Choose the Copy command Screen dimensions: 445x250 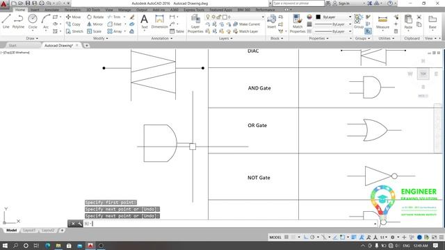(74, 24)
